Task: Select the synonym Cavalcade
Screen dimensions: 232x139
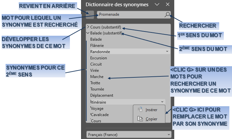Action: click(100, 115)
